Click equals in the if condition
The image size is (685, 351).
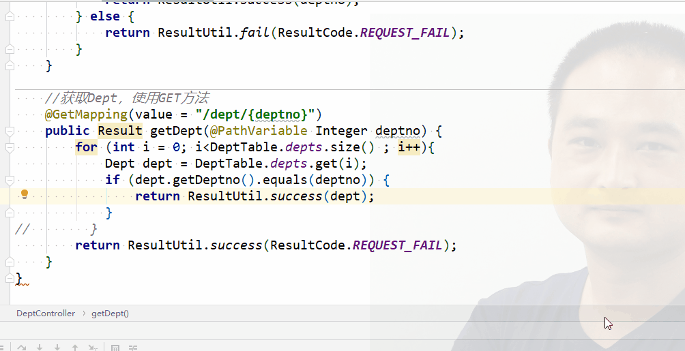[x=285, y=180]
